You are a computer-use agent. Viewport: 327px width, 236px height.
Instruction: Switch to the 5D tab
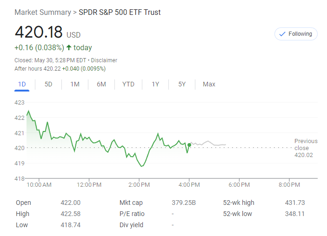[x=48, y=84]
